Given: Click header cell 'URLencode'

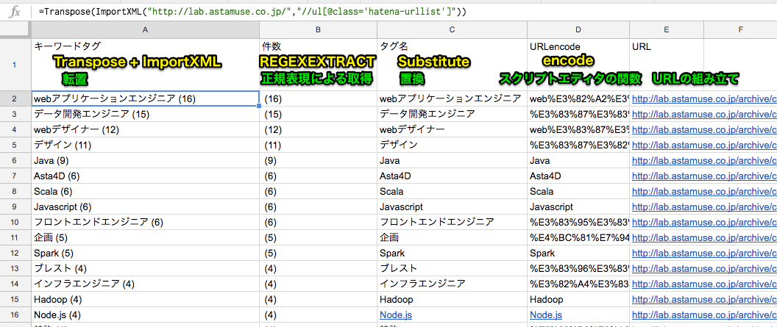Looking at the screenshot, I should coord(578,65).
